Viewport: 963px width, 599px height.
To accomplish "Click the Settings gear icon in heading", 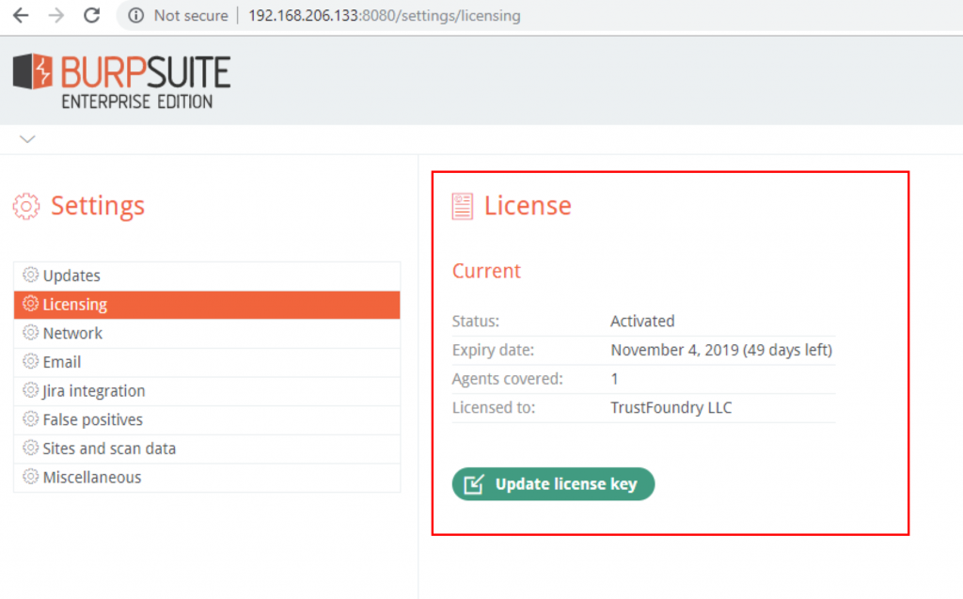I will [x=26, y=206].
